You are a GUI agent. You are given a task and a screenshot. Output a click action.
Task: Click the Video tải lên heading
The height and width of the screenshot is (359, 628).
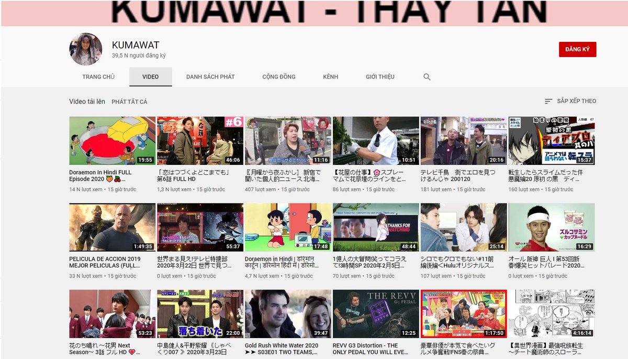tap(87, 102)
